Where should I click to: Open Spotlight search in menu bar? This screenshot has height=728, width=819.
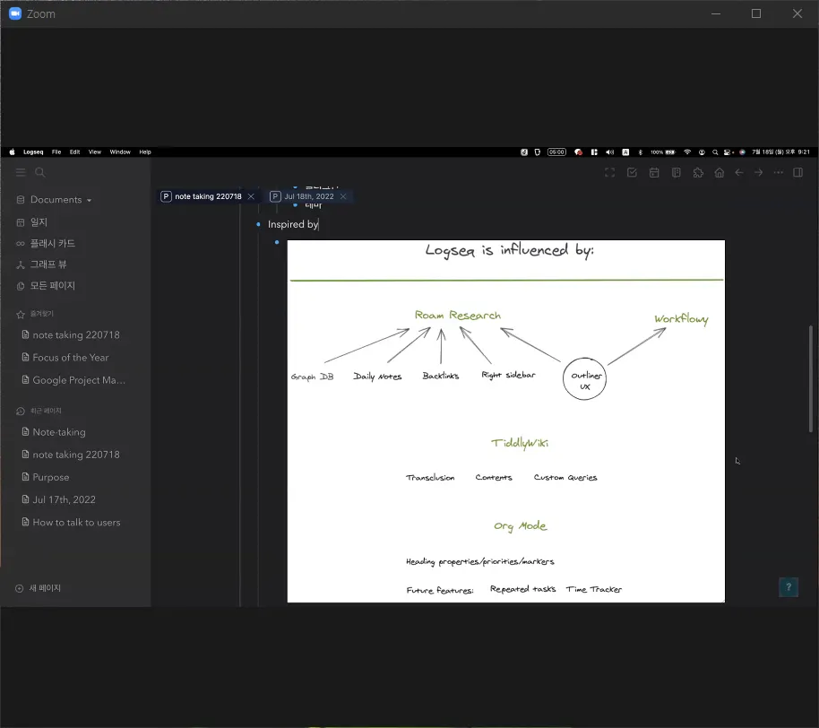(715, 152)
